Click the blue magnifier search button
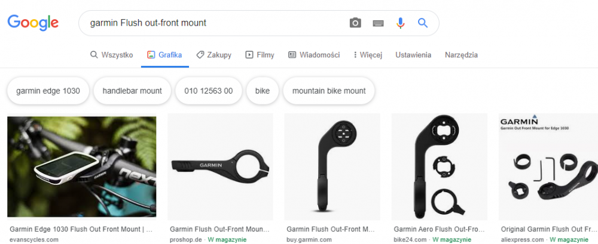The image size is (598, 244). click(423, 23)
